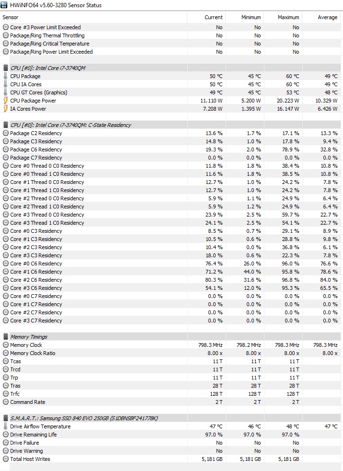Click the drive icon beside S.M.A.R.T. Samsung SSD
The height and width of the screenshot is (471, 343).
point(5,418)
